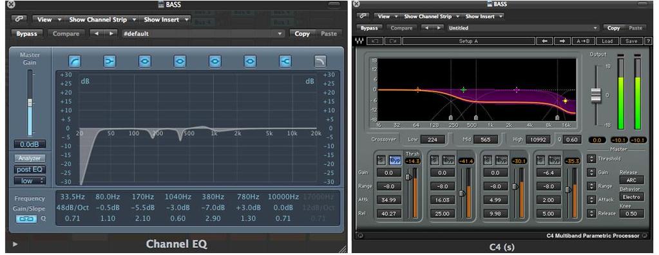Open Show Channel Strip menu in Channel EQ
This screenshot has width=659, height=255.
click(x=102, y=19)
